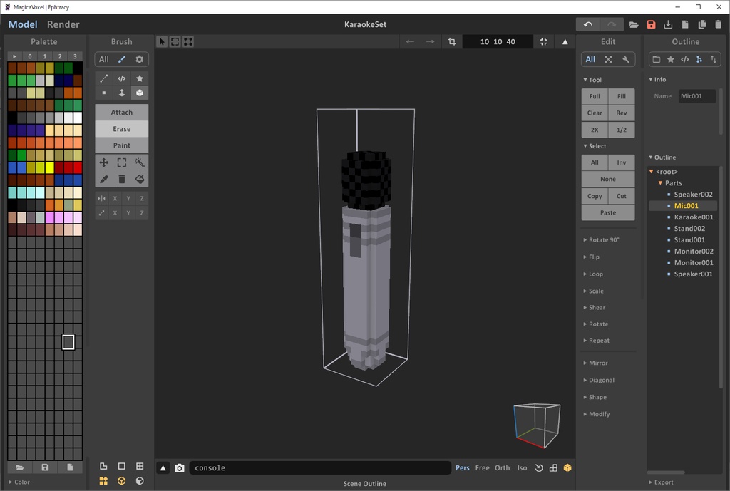Open the settings gear tab in the Brush panel
The height and width of the screenshot is (491, 730).
pyautogui.click(x=139, y=59)
